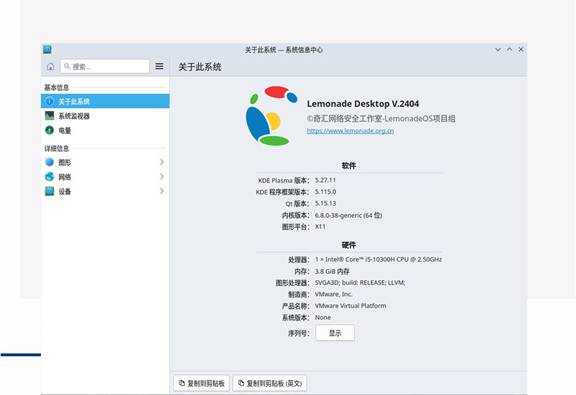Screen dimensions: 576x395
Task: Click the Intel Core i5-10300H processor text
Action: point(378,260)
